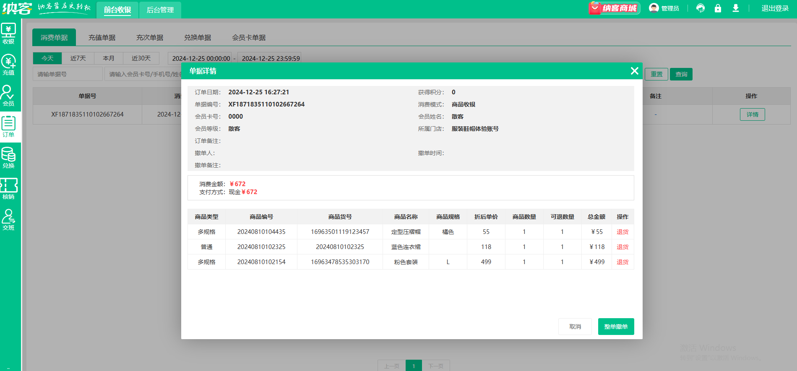Select the 兑换 exchange sidebar icon

tap(8, 158)
